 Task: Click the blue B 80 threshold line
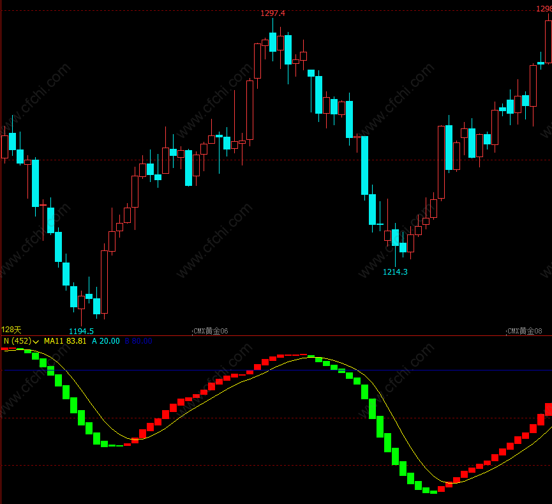pos(276,370)
